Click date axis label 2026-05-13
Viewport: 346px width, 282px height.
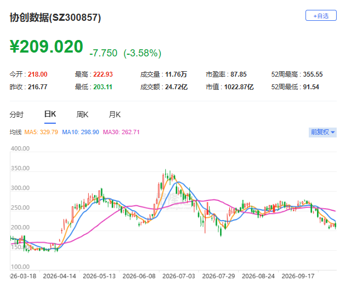pyautogui.click(x=99, y=276)
